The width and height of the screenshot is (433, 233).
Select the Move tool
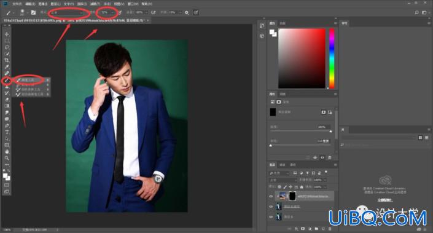click(7, 34)
